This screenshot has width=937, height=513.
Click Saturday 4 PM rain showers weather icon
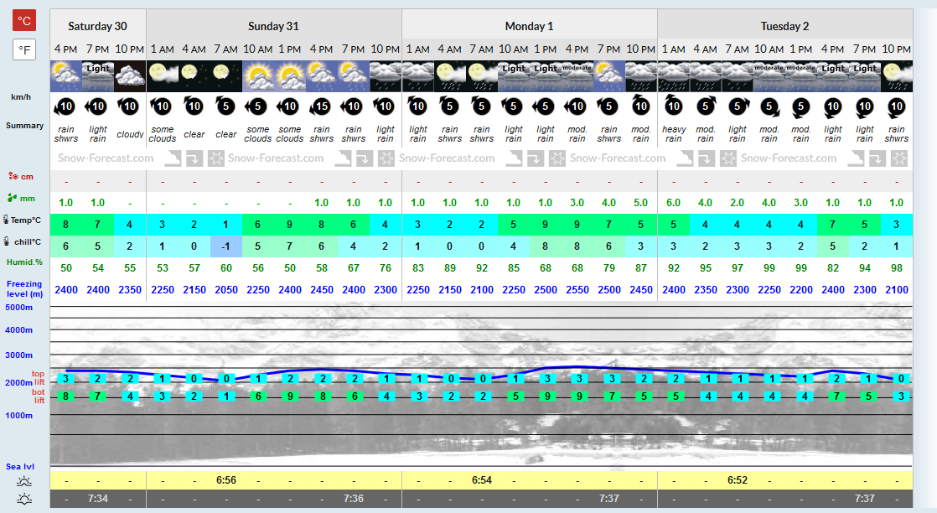click(x=65, y=76)
